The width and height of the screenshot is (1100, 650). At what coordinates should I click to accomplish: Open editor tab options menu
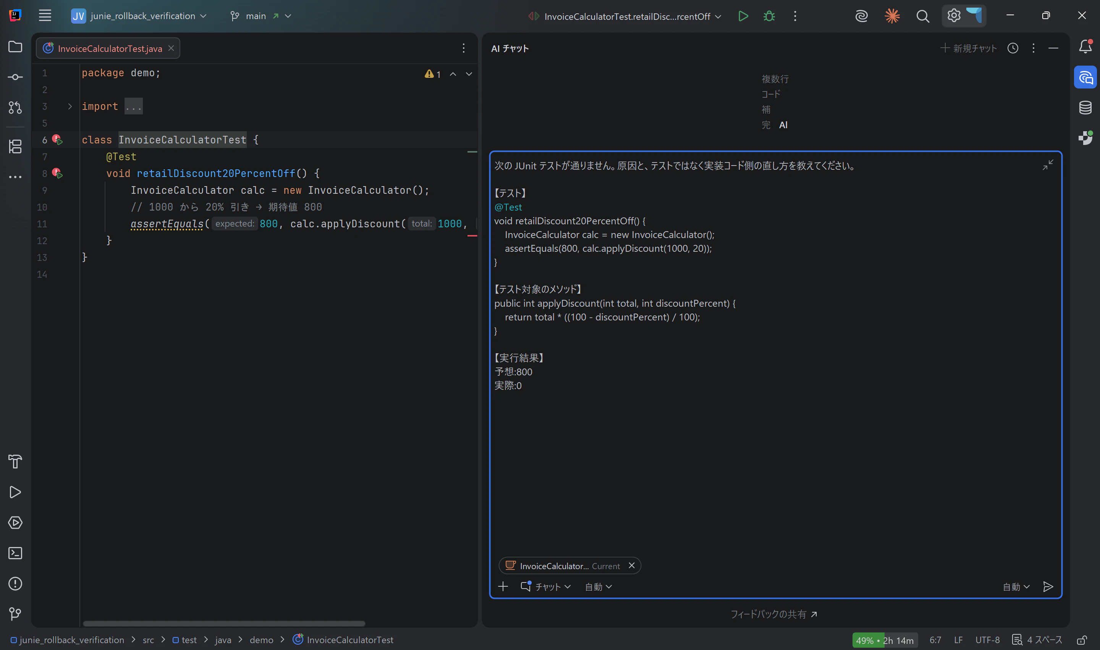[x=463, y=48]
